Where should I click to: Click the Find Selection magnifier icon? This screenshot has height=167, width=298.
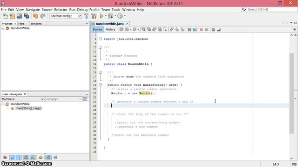click(143, 30)
